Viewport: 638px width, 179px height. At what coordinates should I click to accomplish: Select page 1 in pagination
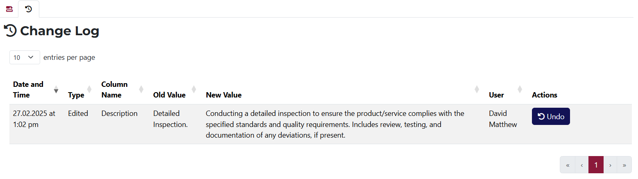tap(596, 165)
